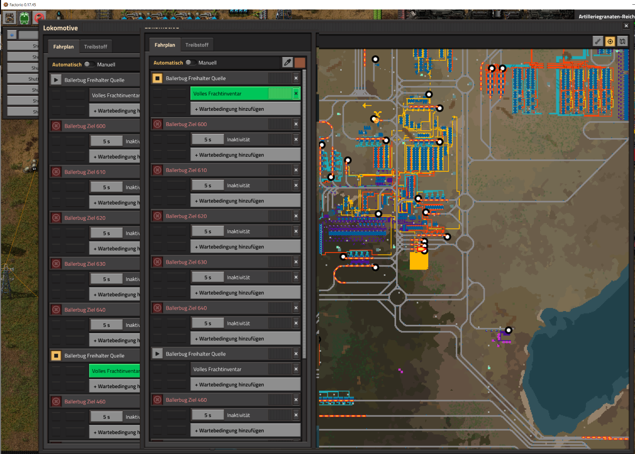This screenshot has height=454, width=635.
Task: Click the center-on-train target icon above the map
Action: pos(610,41)
